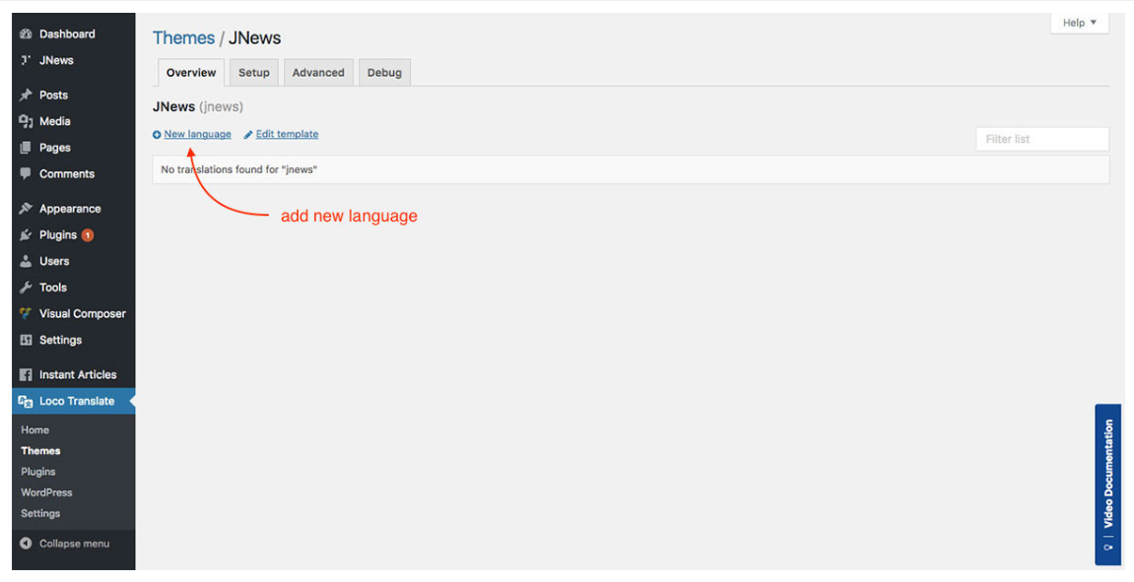Screen dimensions: 1134x582
Task: Click the Comments speech bubble icon
Action: click(x=25, y=174)
